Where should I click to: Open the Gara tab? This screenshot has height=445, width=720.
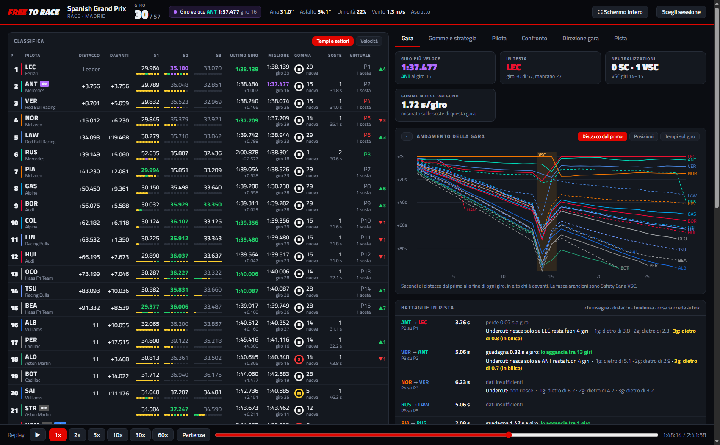point(407,38)
